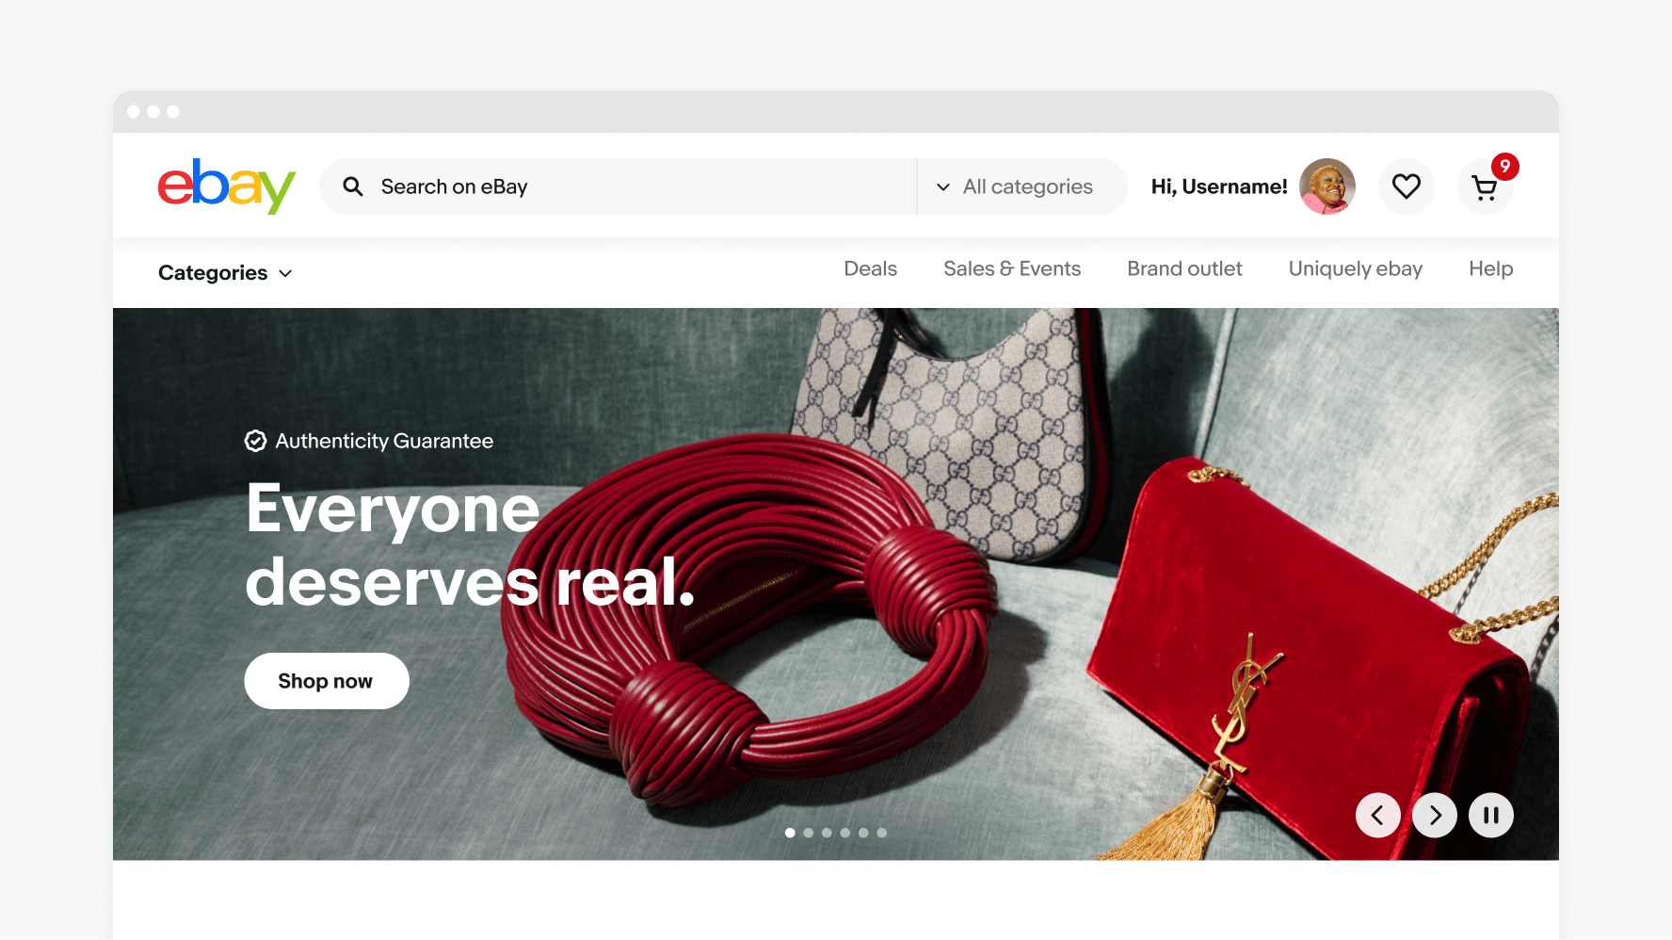Select the second carousel dot
Viewport: 1672px width, 940px height.
(808, 833)
